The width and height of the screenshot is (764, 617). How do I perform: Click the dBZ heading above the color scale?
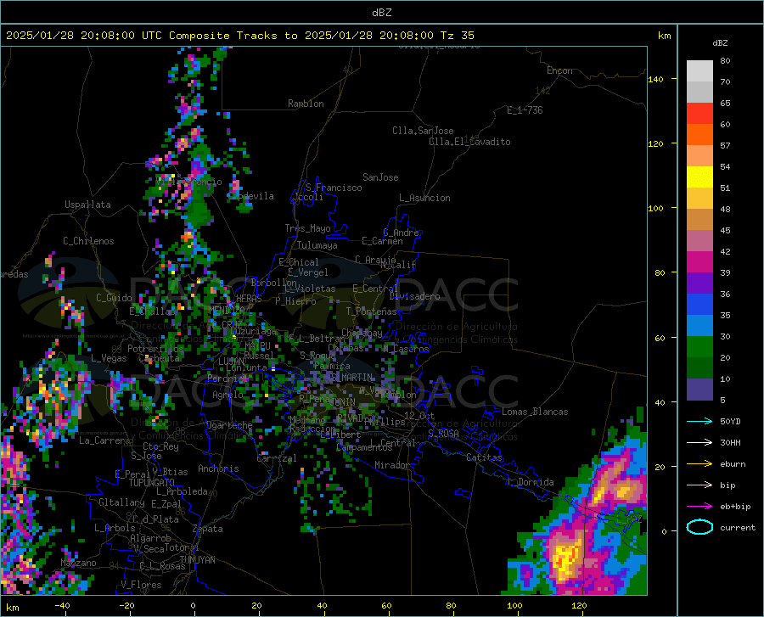coord(720,42)
